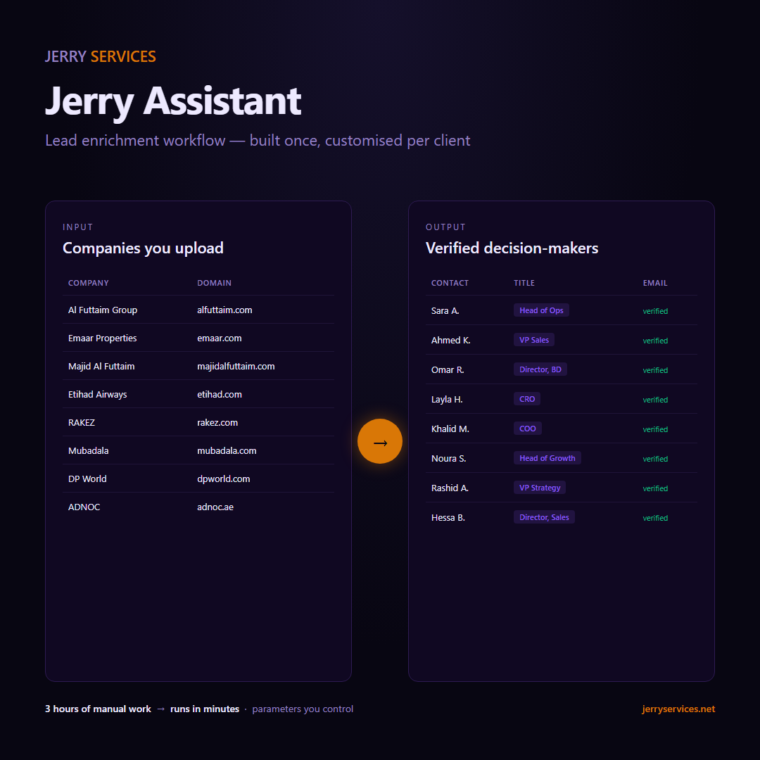Viewport: 760px width, 760px height.
Task: Select contact Omar R.
Action: tap(448, 370)
